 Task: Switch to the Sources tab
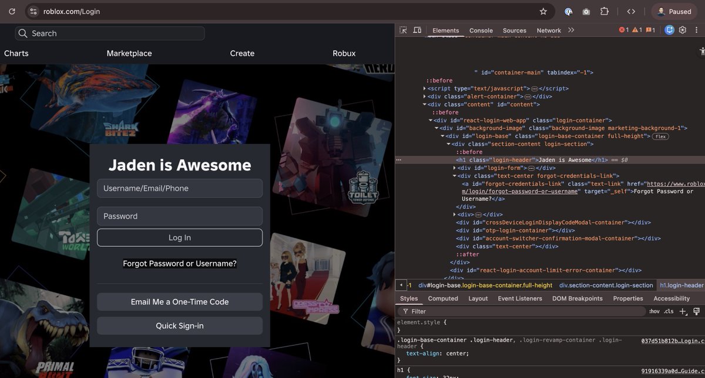514,30
